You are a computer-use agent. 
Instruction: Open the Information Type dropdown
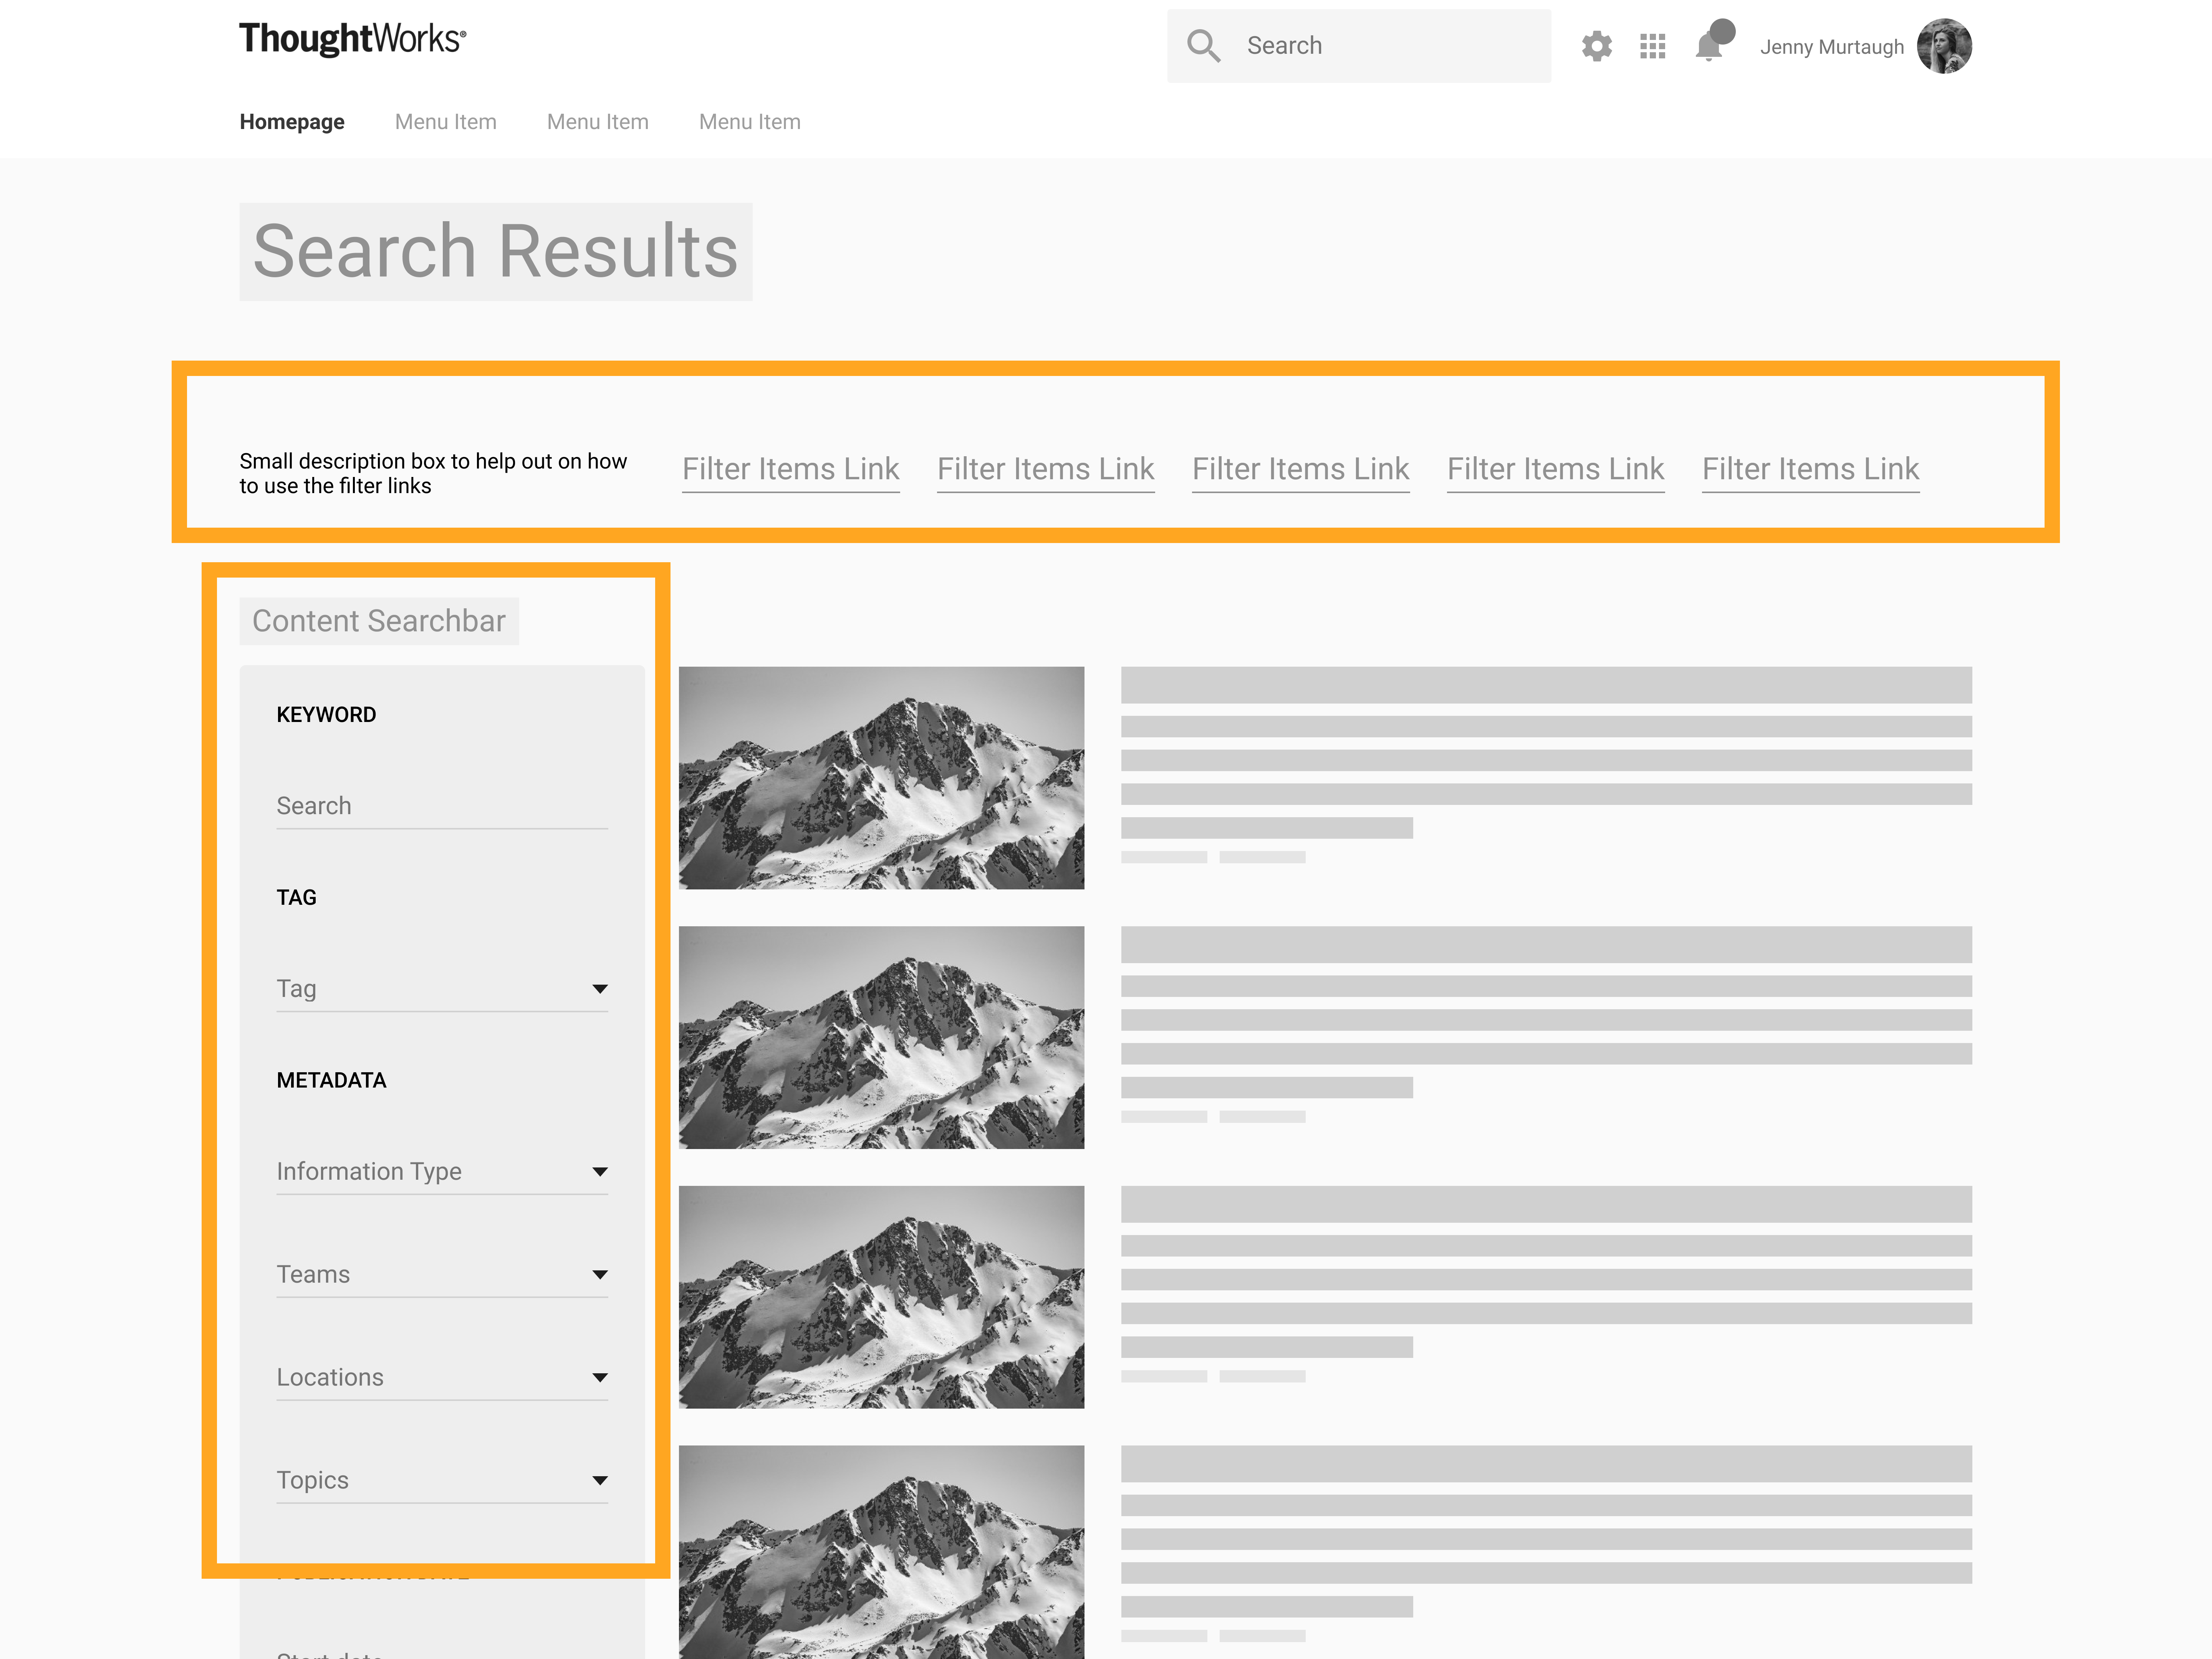click(x=599, y=1171)
